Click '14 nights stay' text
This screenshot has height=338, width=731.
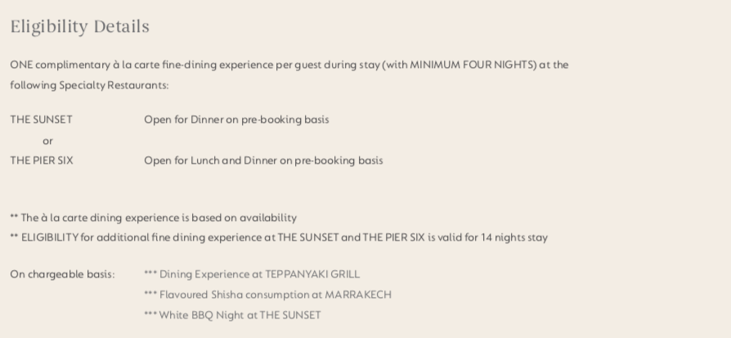[514, 237]
